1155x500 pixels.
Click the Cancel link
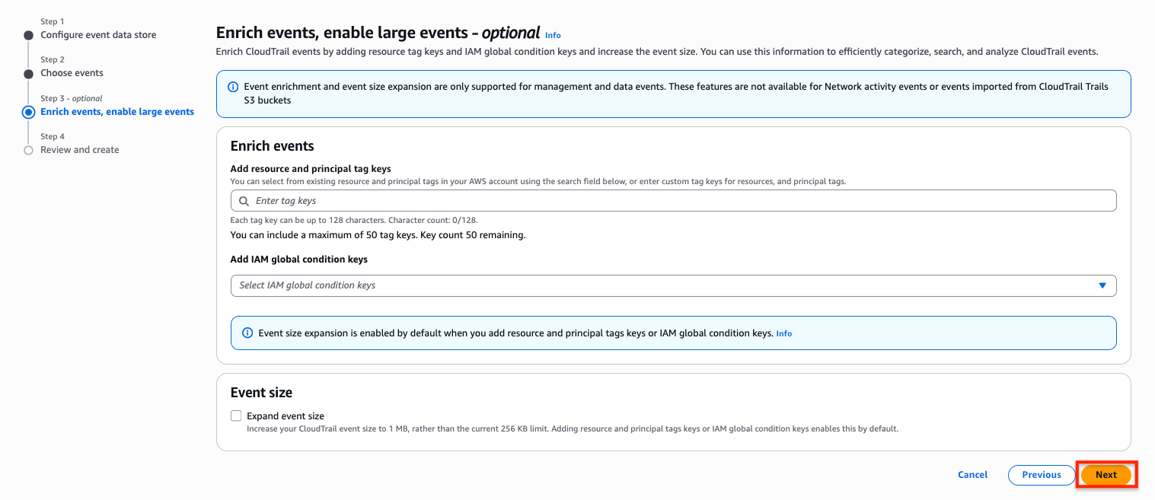tap(972, 474)
